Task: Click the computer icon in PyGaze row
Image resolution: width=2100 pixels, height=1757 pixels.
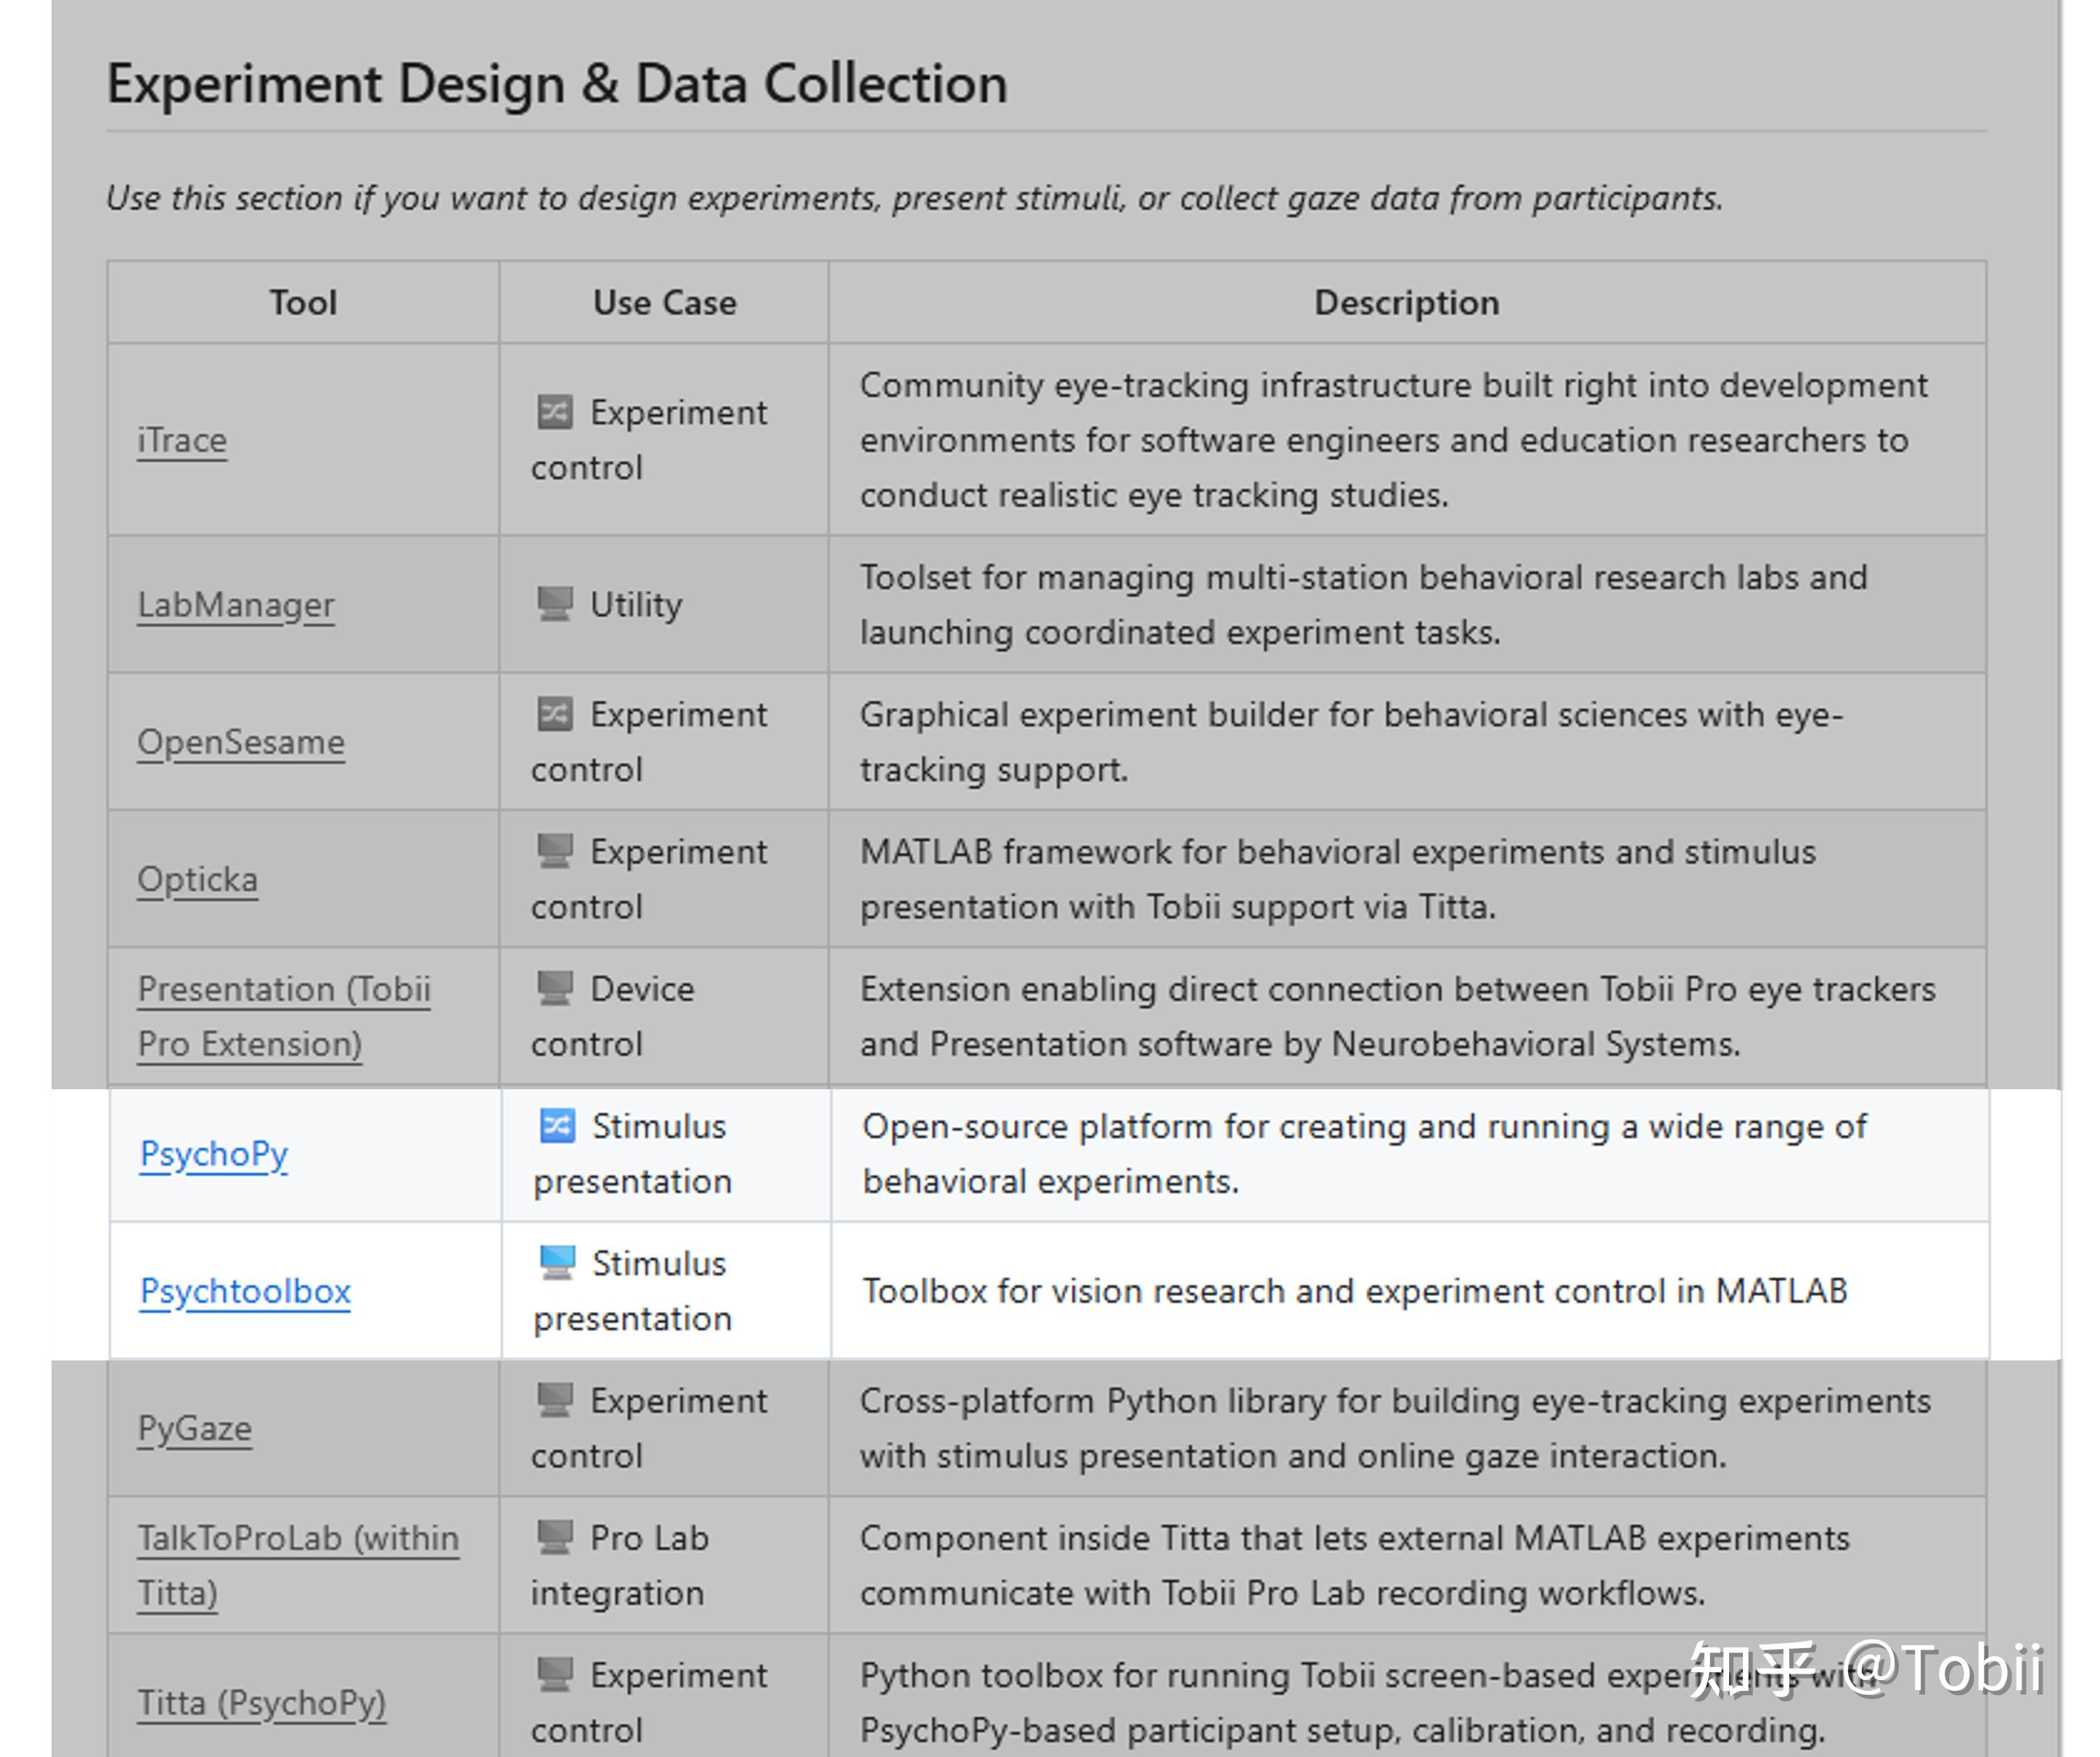Action: click(555, 1400)
